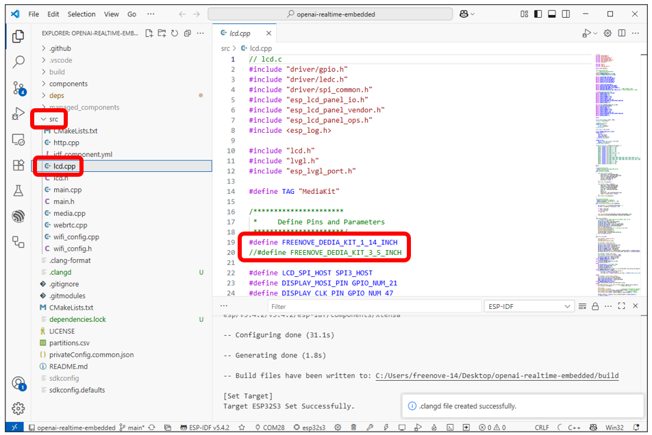652x435 pixels.
Task: Toggle primary side bar visibility
Action: [538, 14]
